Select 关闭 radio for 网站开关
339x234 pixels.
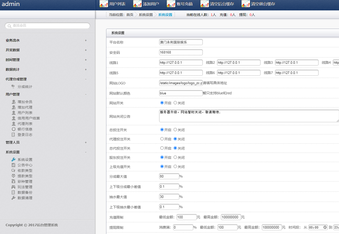pyautogui.click(x=175, y=103)
